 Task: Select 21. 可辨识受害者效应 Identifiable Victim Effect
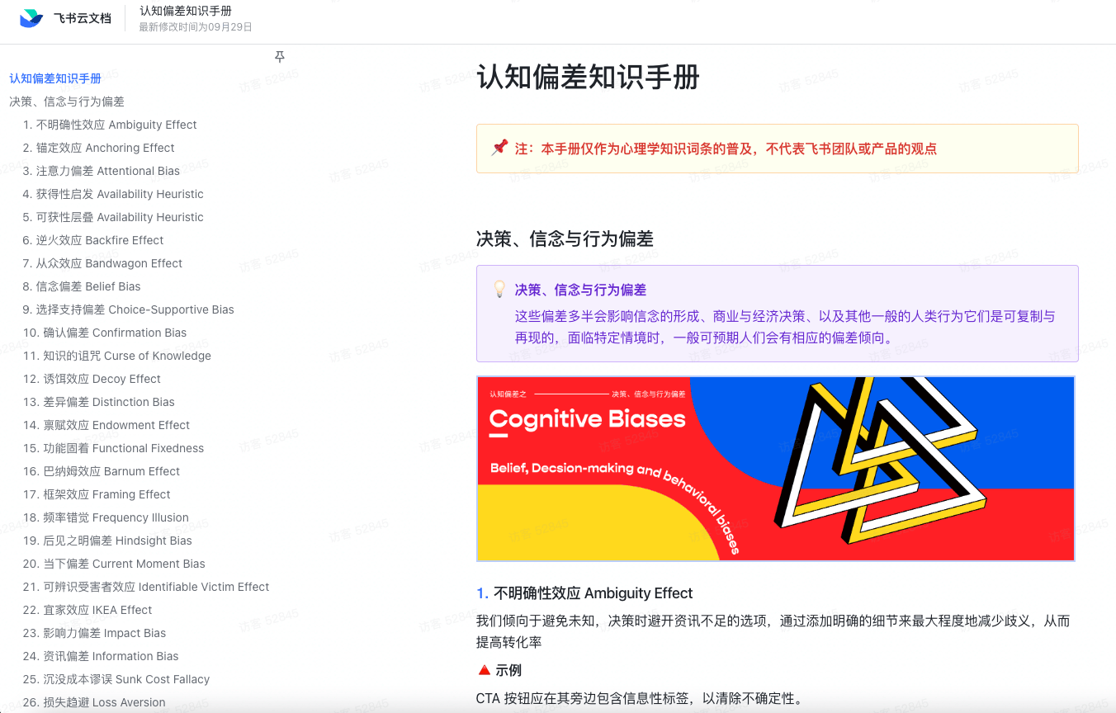tap(146, 587)
